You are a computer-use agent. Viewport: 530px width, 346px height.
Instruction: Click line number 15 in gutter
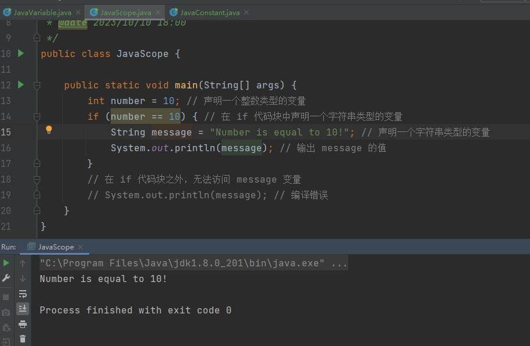(6, 132)
